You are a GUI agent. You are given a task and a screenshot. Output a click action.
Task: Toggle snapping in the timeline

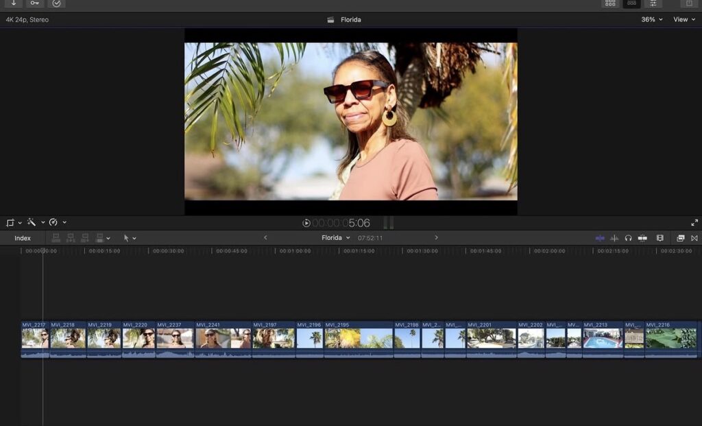(642, 238)
